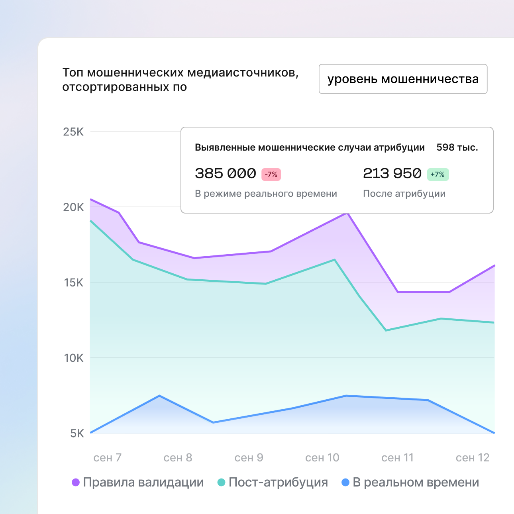
Task: Toggle В реальном времени legend series
Action: [x=416, y=483]
